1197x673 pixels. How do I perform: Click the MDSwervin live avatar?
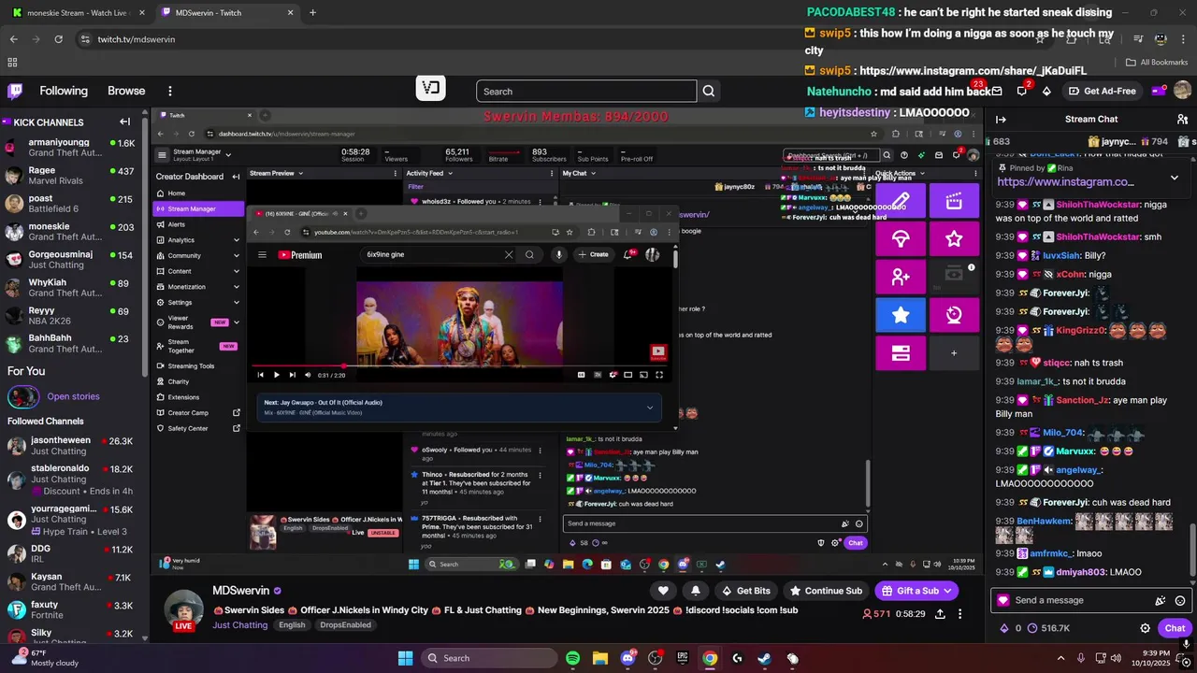[183, 609]
